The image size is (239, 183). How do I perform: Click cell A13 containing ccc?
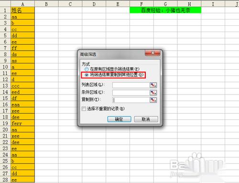22,86
